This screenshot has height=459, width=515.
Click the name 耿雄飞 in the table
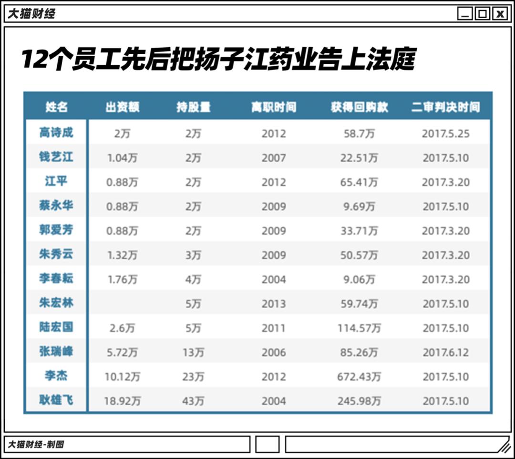[57, 400]
